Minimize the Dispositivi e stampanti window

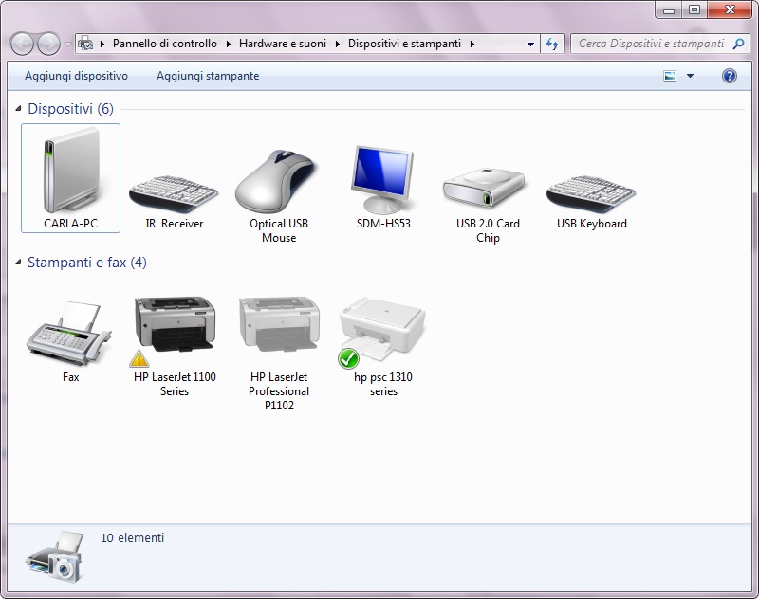(670, 9)
